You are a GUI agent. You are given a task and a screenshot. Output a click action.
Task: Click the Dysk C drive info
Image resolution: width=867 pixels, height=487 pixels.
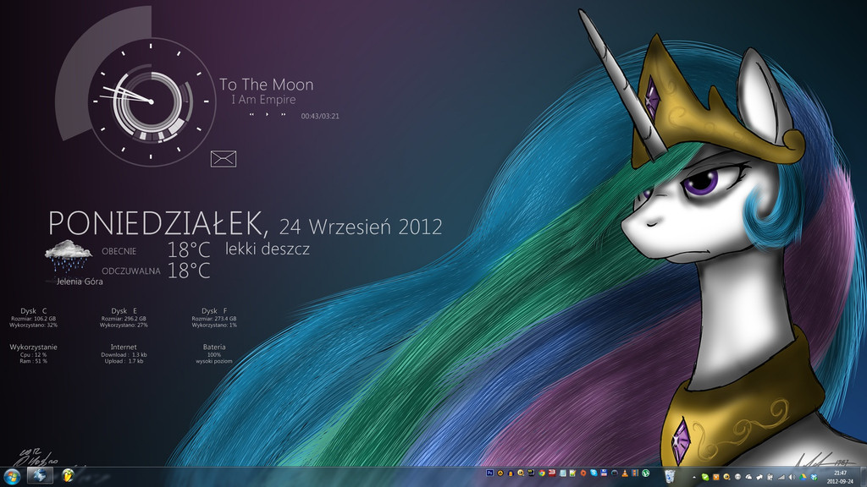tap(33, 318)
